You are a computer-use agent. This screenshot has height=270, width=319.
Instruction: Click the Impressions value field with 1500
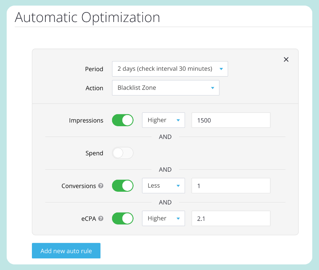[x=231, y=120]
